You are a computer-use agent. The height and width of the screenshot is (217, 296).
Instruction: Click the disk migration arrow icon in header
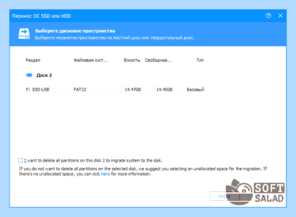24,34
